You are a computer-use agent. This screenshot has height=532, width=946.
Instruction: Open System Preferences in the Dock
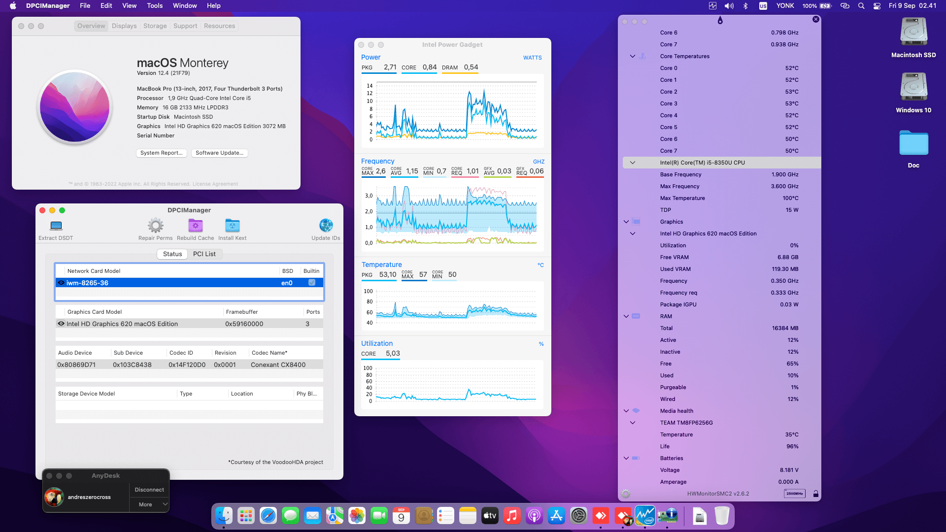pos(578,516)
